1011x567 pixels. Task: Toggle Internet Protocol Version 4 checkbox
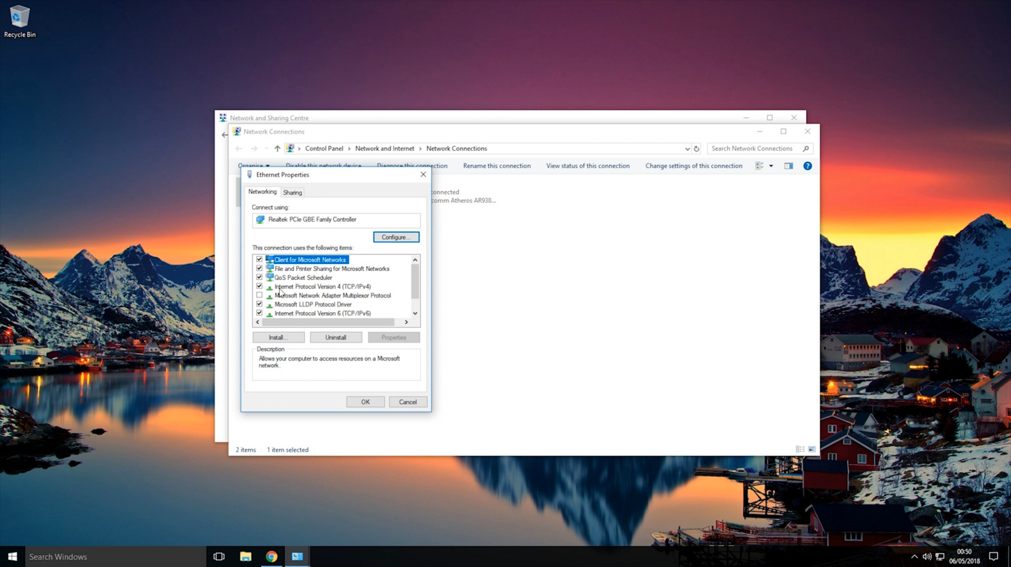click(x=259, y=286)
